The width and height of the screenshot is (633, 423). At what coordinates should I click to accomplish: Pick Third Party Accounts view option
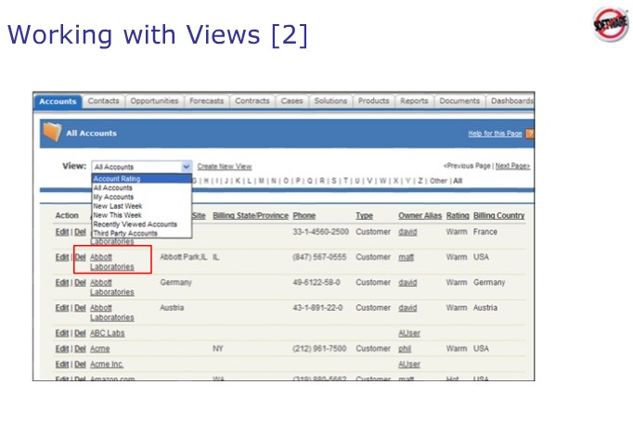point(125,233)
